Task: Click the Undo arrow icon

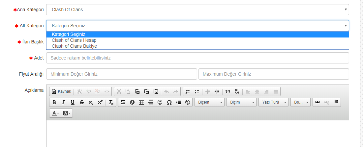Action: [x=166, y=91]
